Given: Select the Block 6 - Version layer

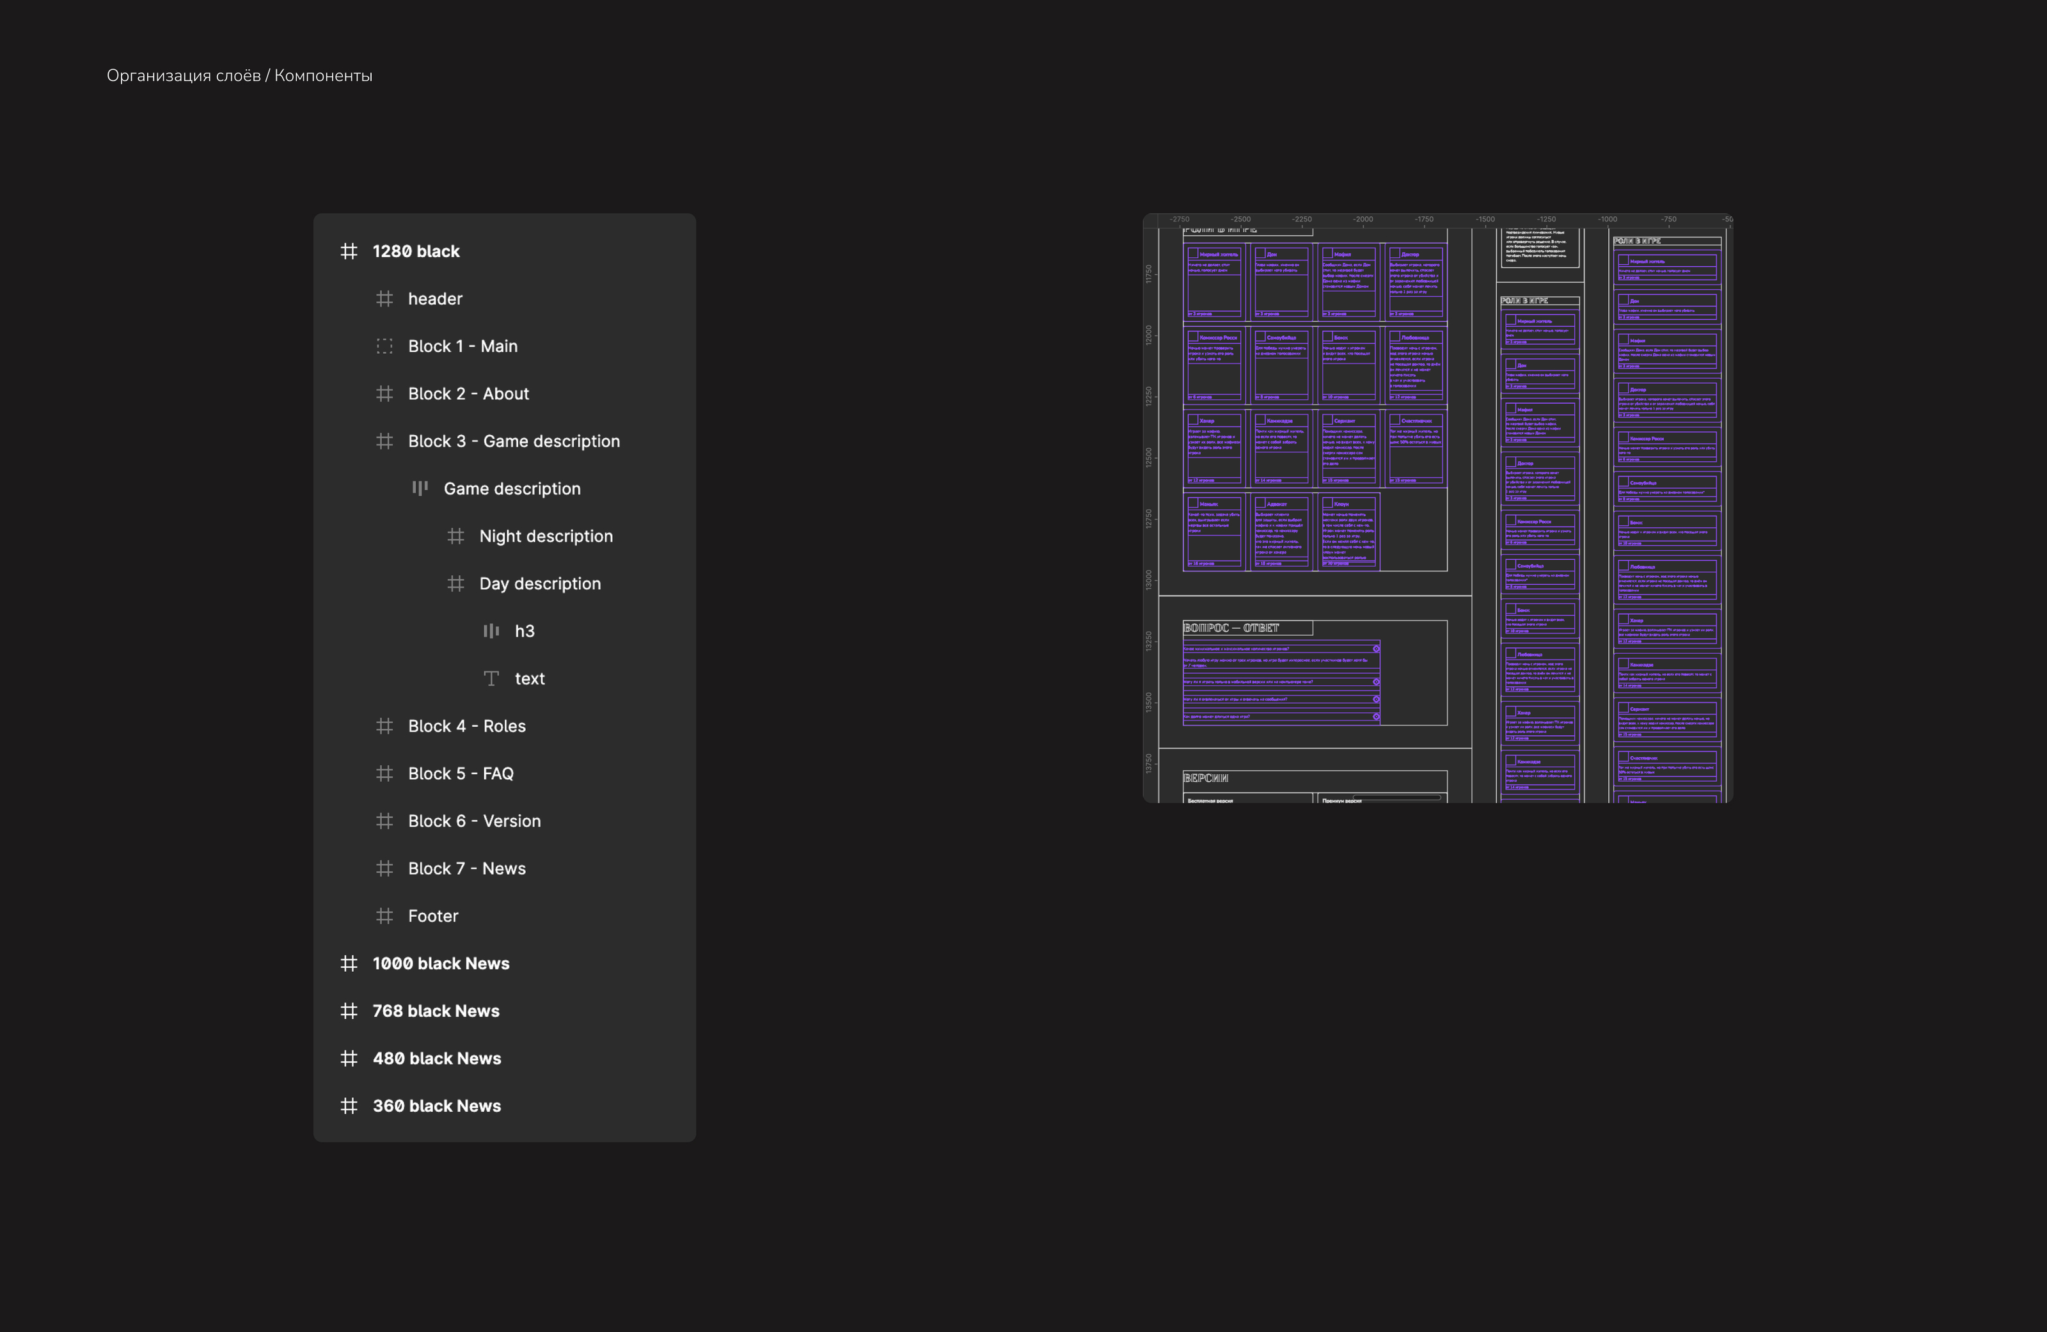Looking at the screenshot, I should tap(474, 821).
